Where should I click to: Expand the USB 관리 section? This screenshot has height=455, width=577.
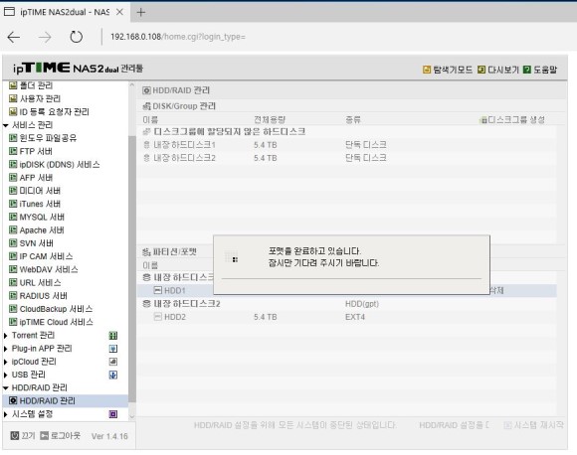[6, 376]
